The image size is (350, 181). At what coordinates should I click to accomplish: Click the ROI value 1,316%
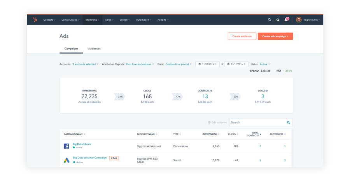pyautogui.click(x=288, y=71)
